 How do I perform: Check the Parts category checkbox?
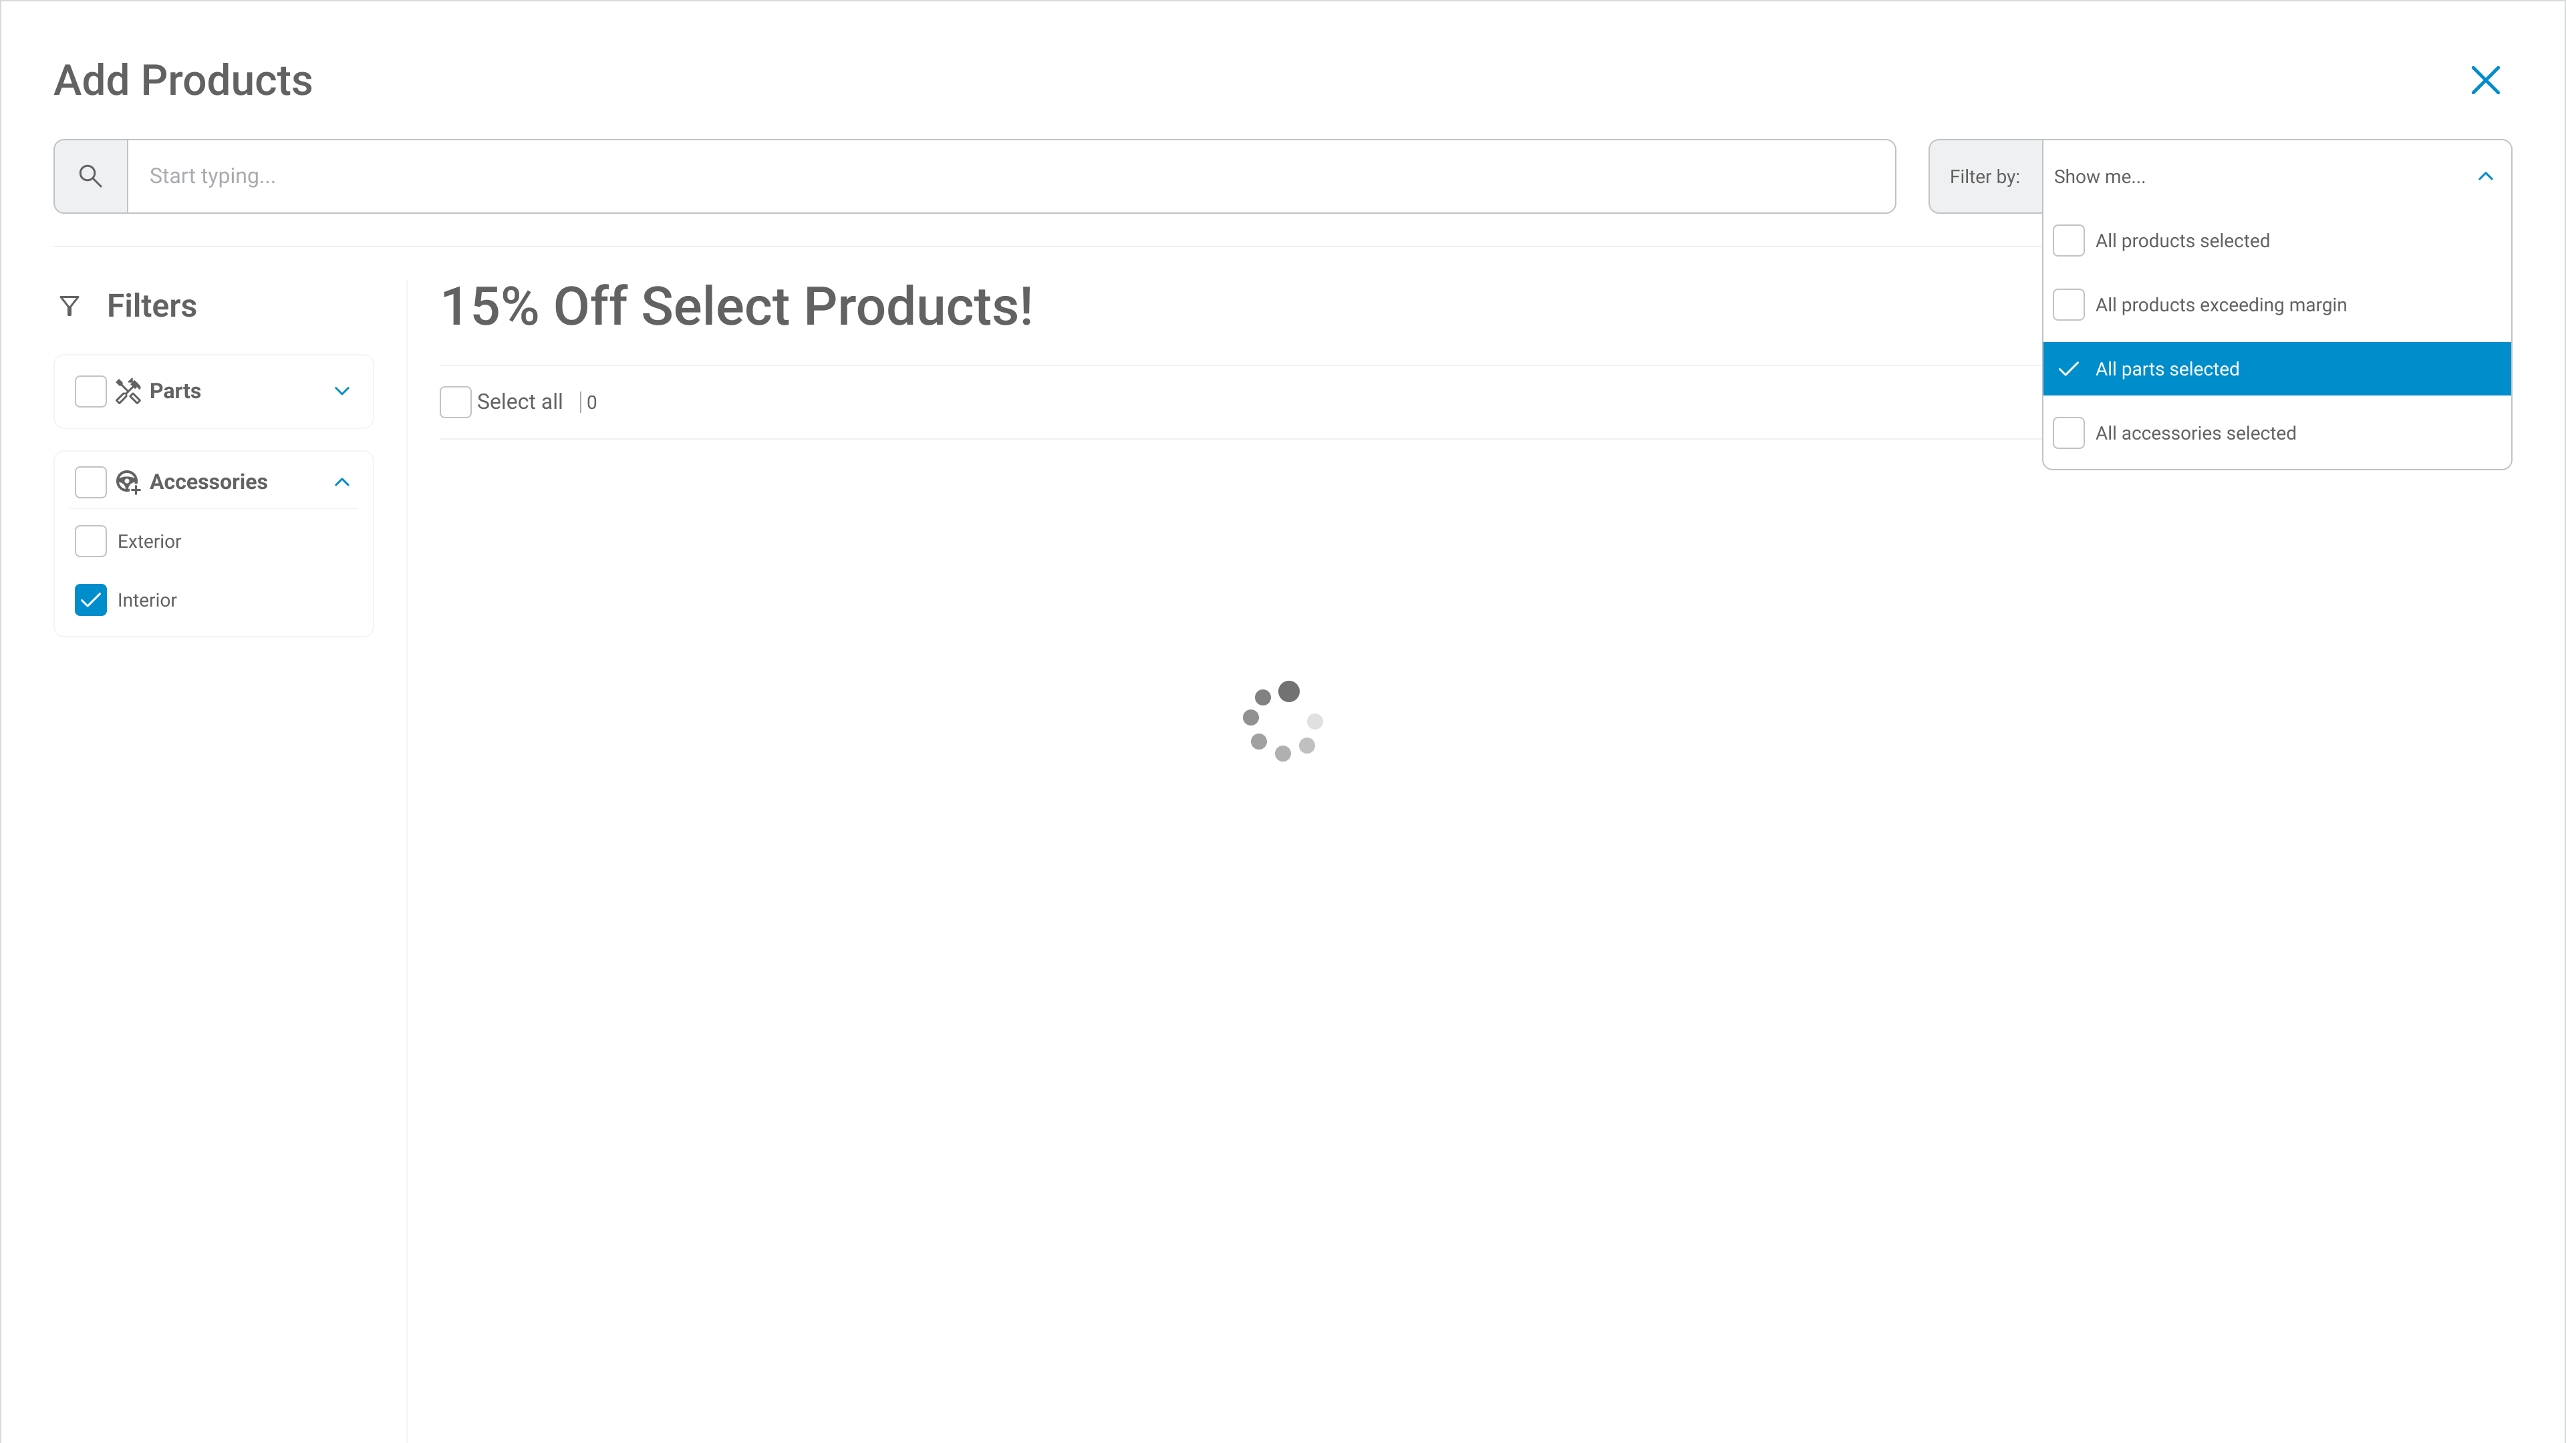coord(91,391)
